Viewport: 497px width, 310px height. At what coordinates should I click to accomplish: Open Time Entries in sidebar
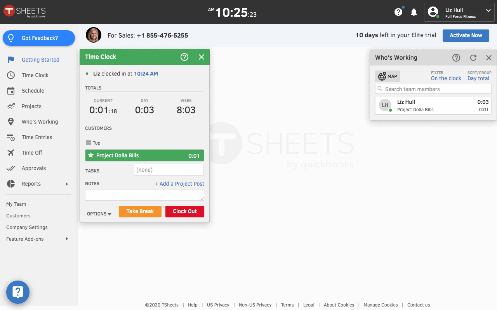pos(37,137)
